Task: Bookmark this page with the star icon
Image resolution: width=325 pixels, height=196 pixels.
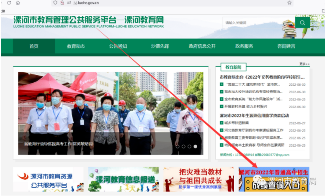Action: [x=289, y=3]
